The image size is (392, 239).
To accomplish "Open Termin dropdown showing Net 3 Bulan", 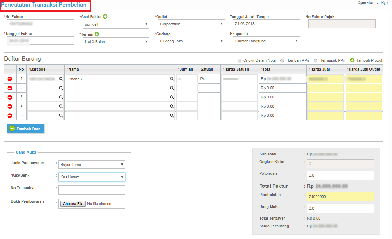I will coord(116,42).
